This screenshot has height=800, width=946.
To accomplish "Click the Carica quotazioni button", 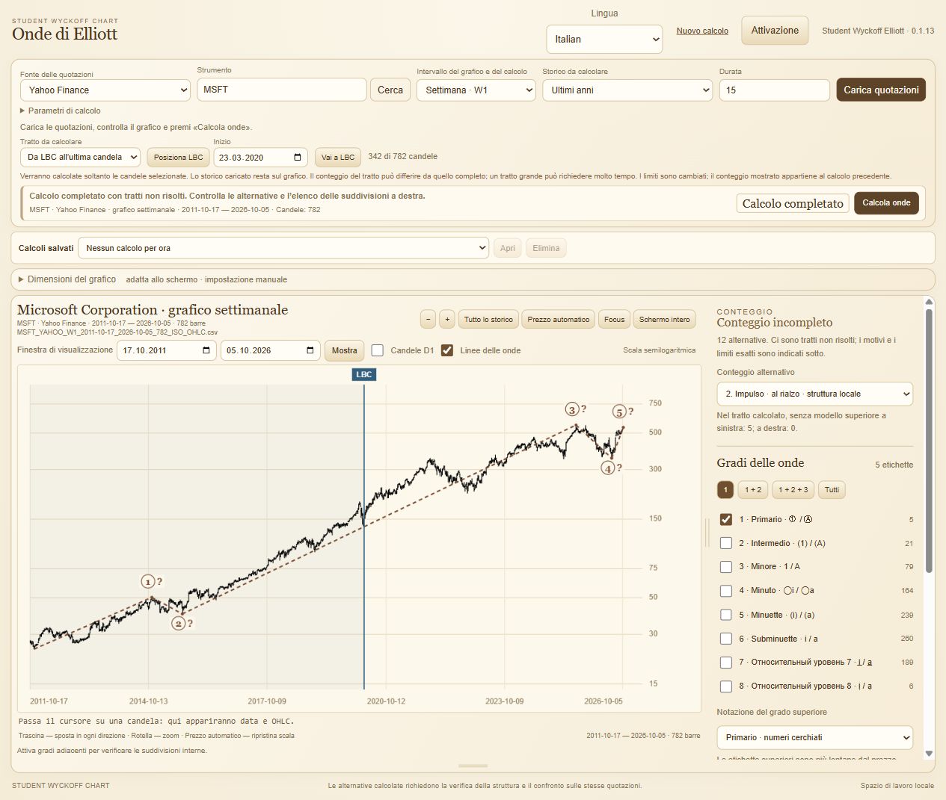I will 881,90.
